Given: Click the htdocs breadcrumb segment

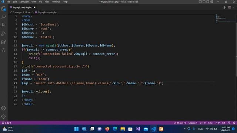Looking at the screenshot, I should click(28, 12).
